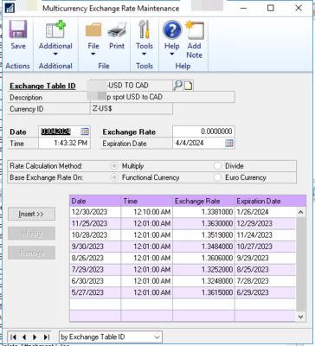Screen dimensions: 315x346
Task: Click the Date input field
Action: click(64, 131)
